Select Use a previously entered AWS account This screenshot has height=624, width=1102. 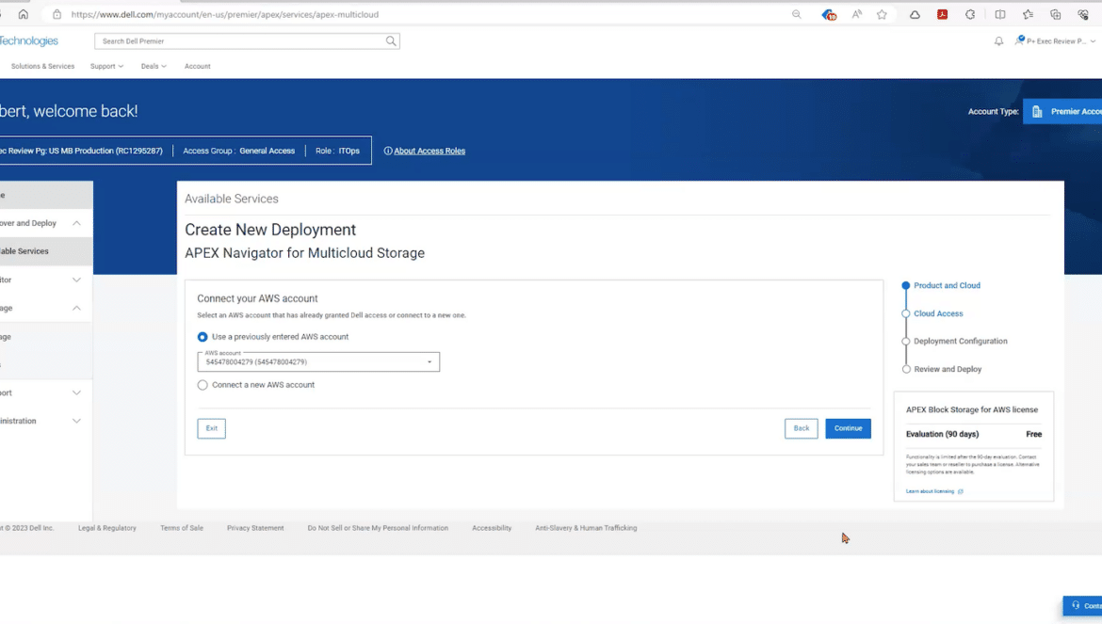(x=203, y=337)
